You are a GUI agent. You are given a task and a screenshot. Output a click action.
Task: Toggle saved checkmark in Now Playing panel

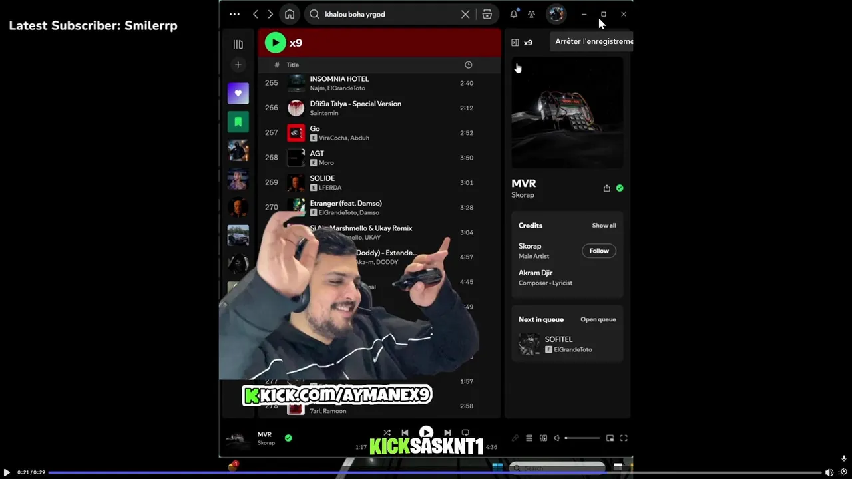click(x=620, y=188)
